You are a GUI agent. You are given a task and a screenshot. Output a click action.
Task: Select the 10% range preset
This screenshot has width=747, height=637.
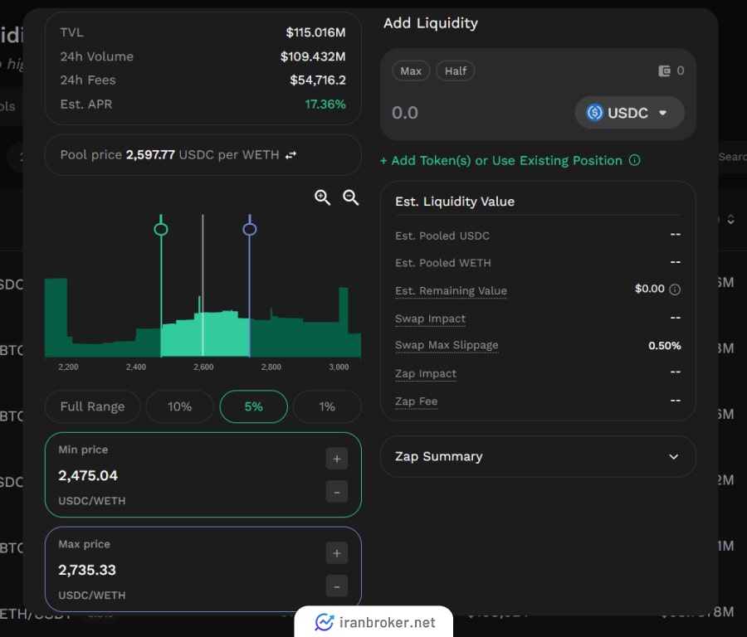coord(179,406)
